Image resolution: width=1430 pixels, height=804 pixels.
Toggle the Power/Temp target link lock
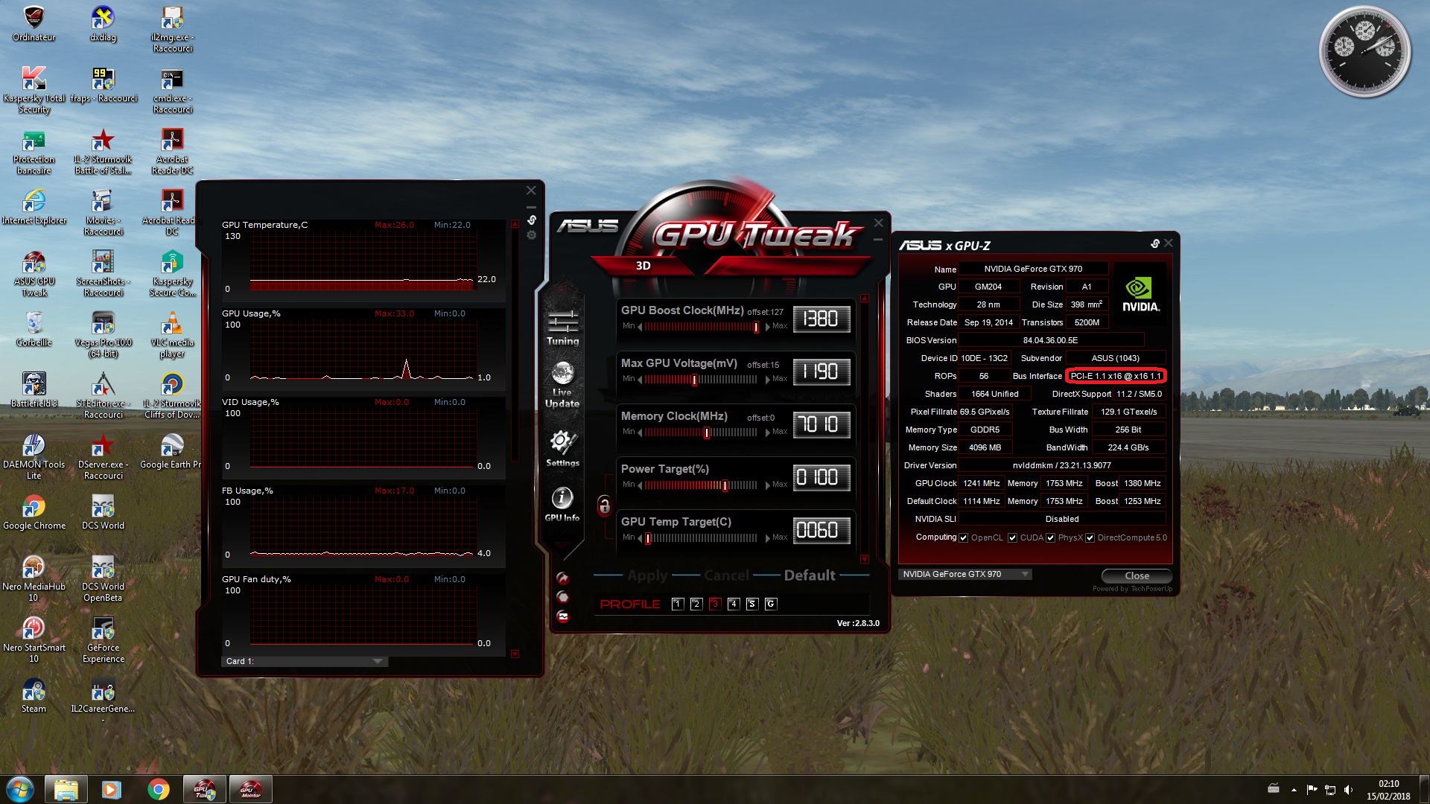[x=604, y=506]
